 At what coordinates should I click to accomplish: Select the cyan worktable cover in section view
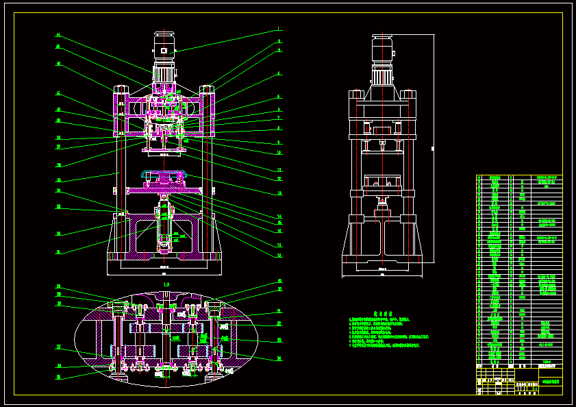[164, 174]
